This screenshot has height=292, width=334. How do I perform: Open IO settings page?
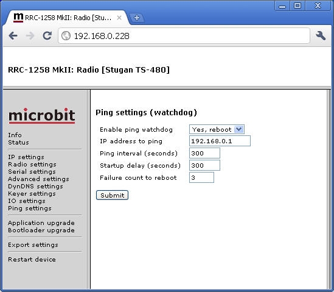coord(27,201)
